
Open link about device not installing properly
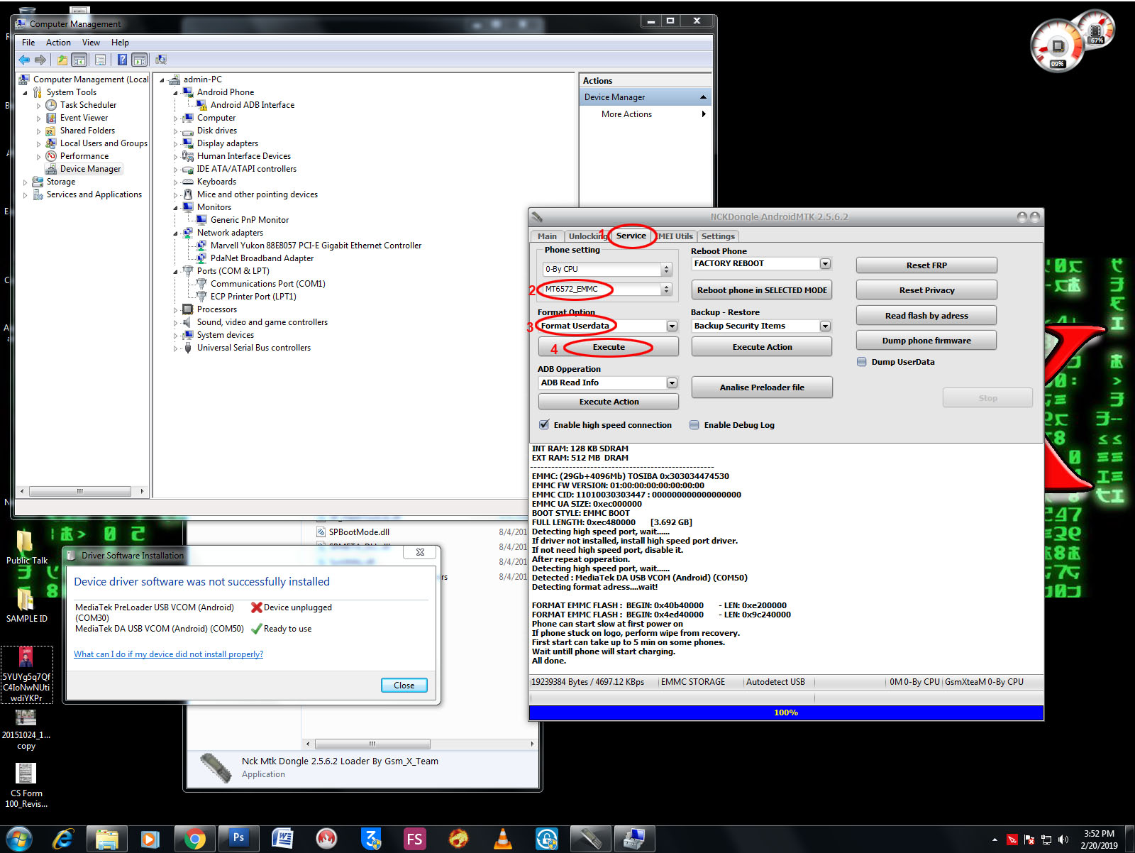(168, 654)
